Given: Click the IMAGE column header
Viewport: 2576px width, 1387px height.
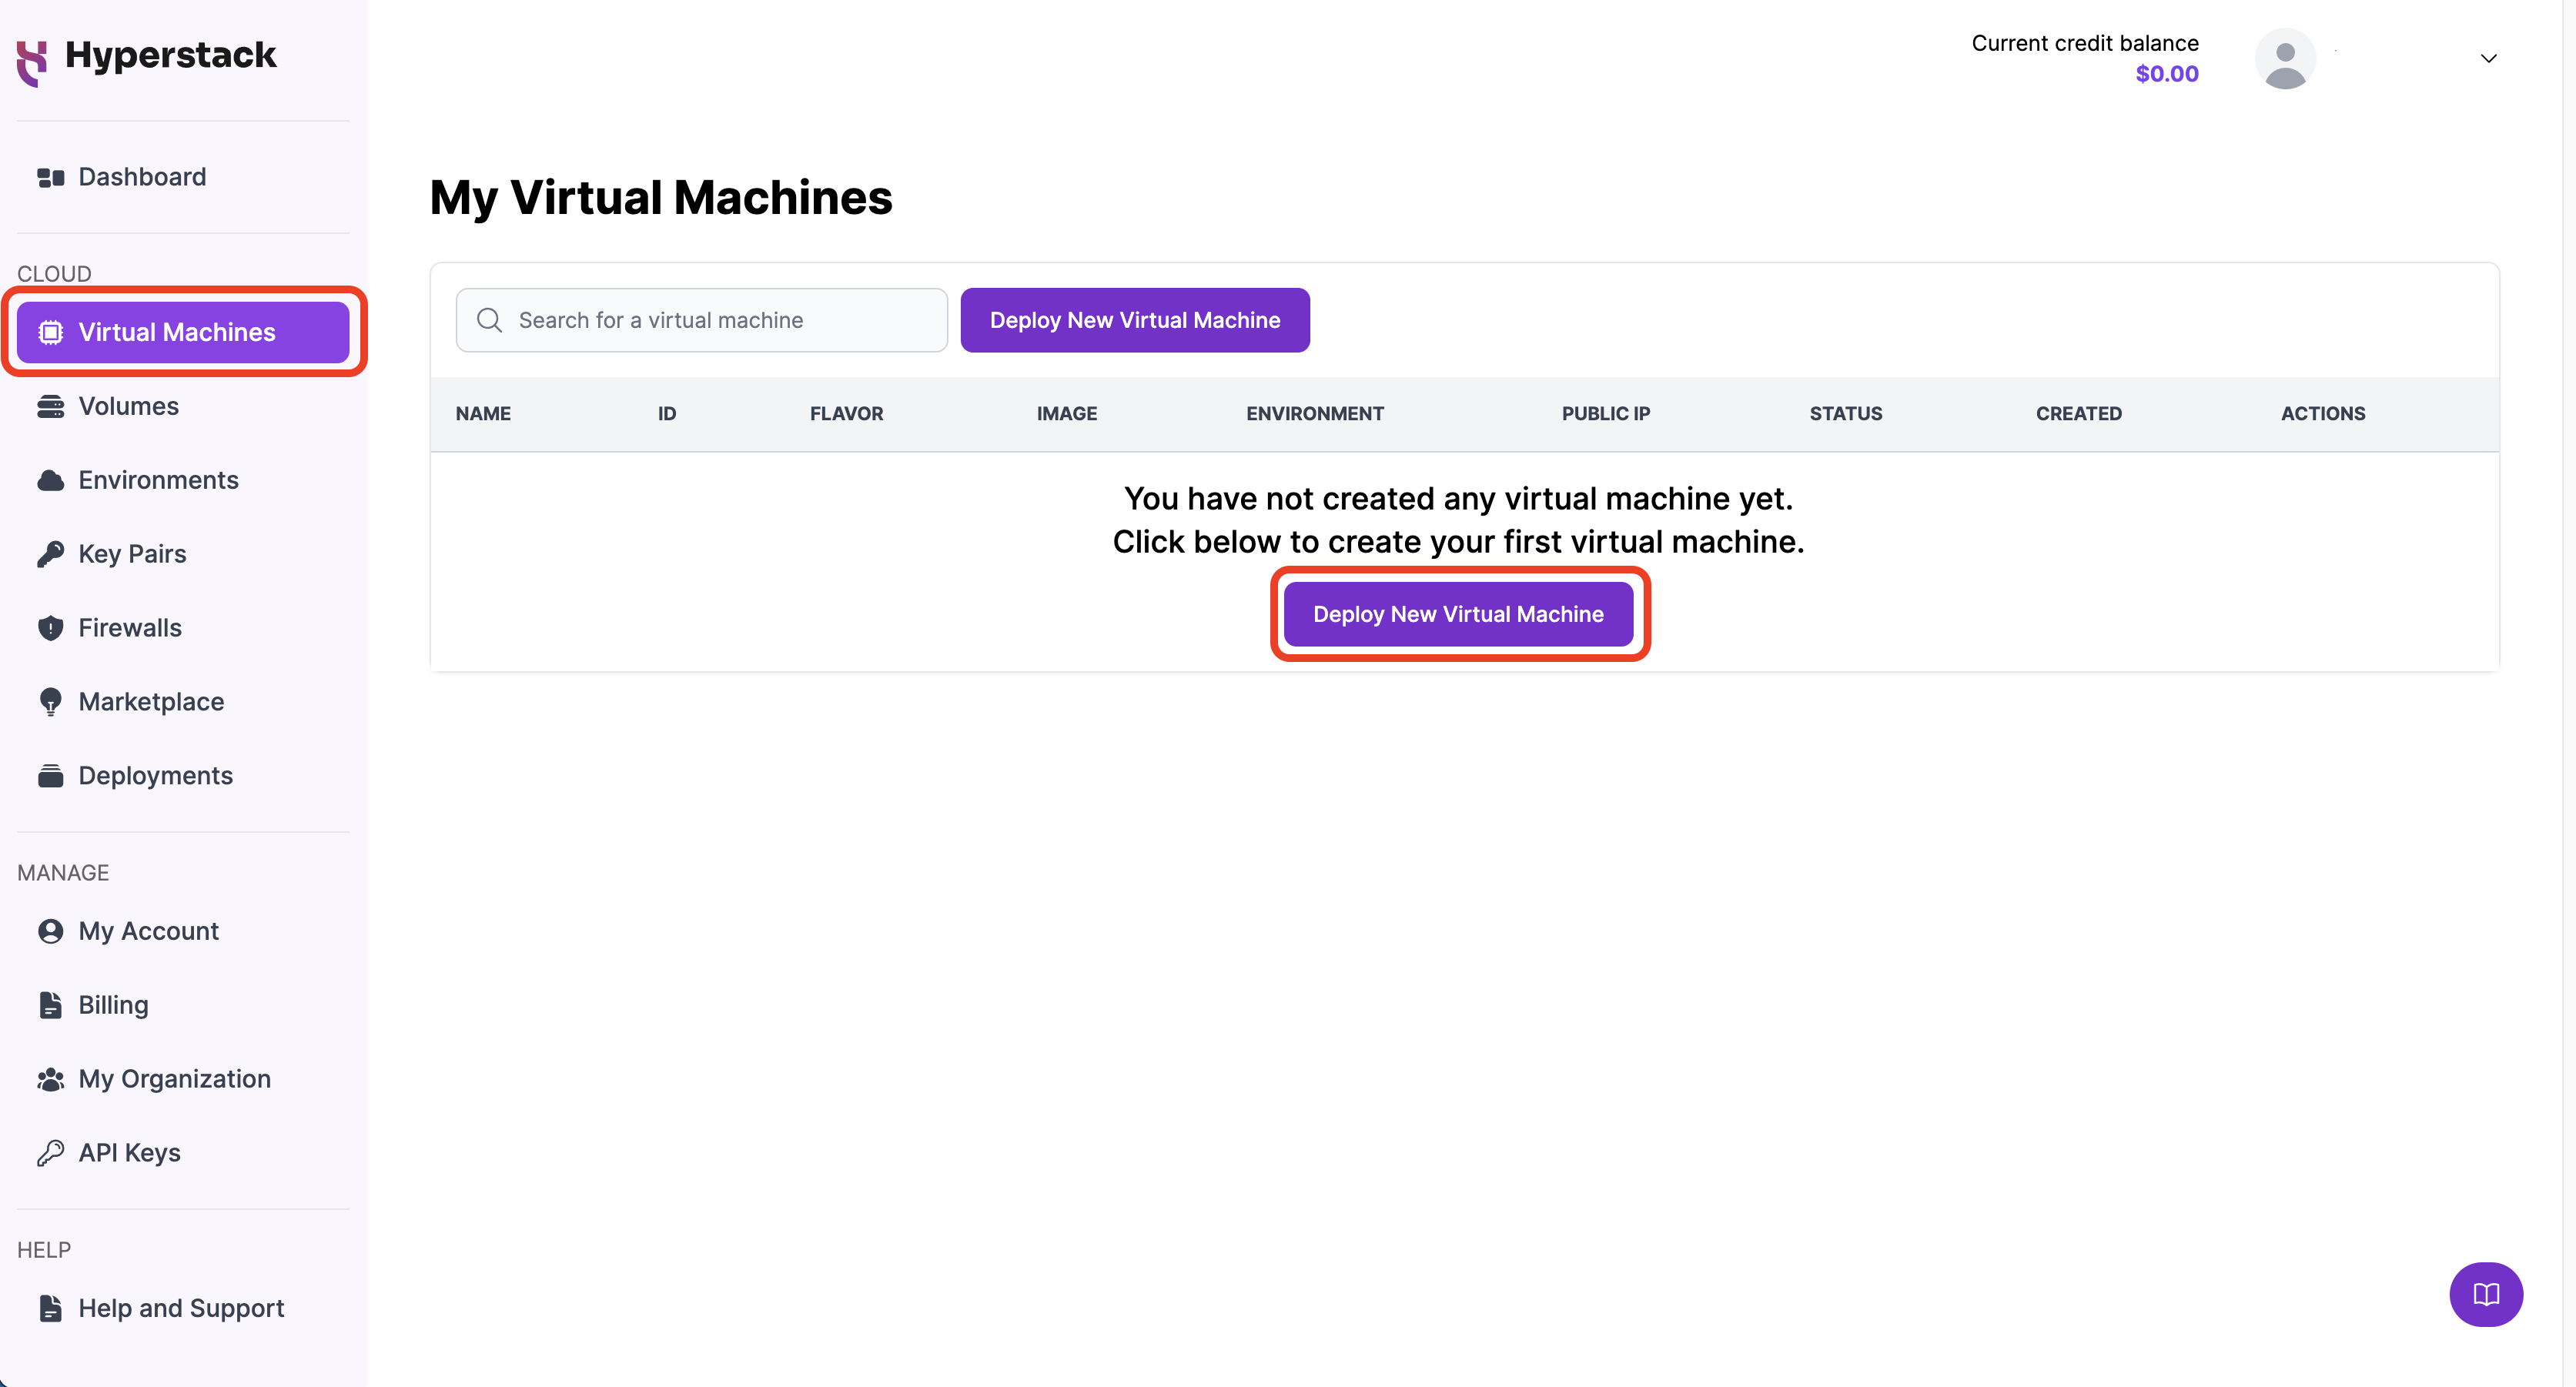Looking at the screenshot, I should (1066, 414).
